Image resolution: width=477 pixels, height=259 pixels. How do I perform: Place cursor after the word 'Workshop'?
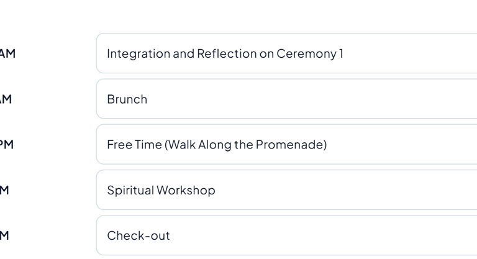(216, 190)
